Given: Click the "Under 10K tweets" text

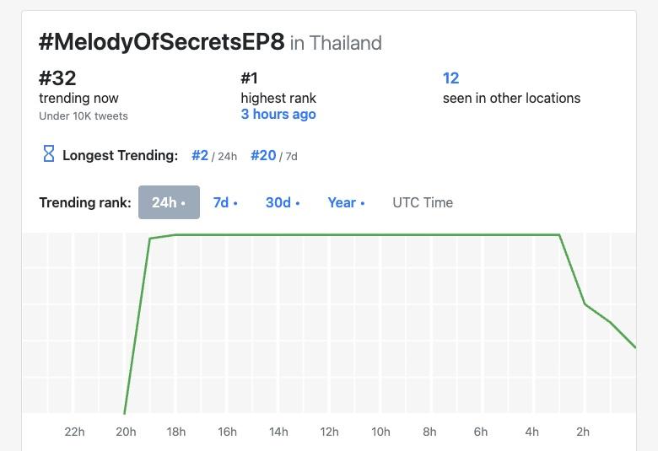Looking at the screenshot, I should coord(84,115).
